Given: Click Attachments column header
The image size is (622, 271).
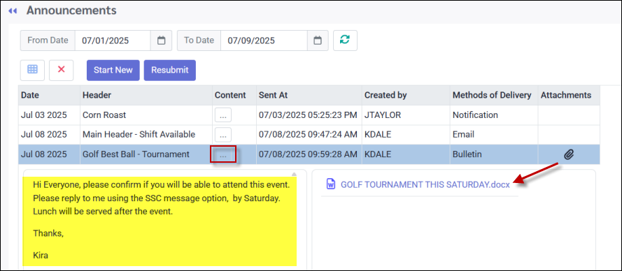Looking at the screenshot, I should pyautogui.click(x=569, y=95).
